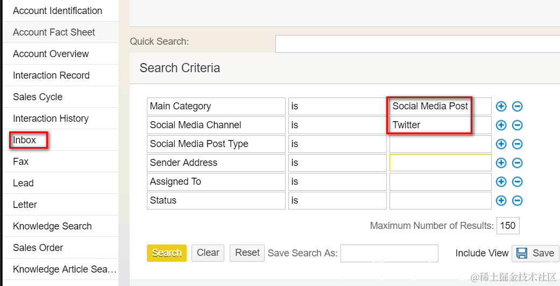The width and height of the screenshot is (560, 286).
Task: Open the operator dropdown for Social Media Post Type
Action: [337, 144]
